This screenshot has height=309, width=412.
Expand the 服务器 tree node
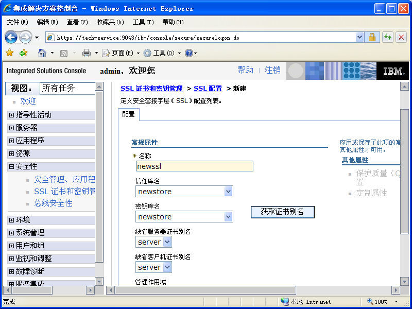click(x=11, y=128)
